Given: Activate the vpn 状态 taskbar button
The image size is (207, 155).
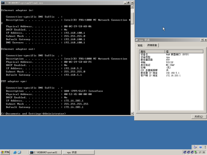Looking at the screenshot, I should (x=78, y=153).
